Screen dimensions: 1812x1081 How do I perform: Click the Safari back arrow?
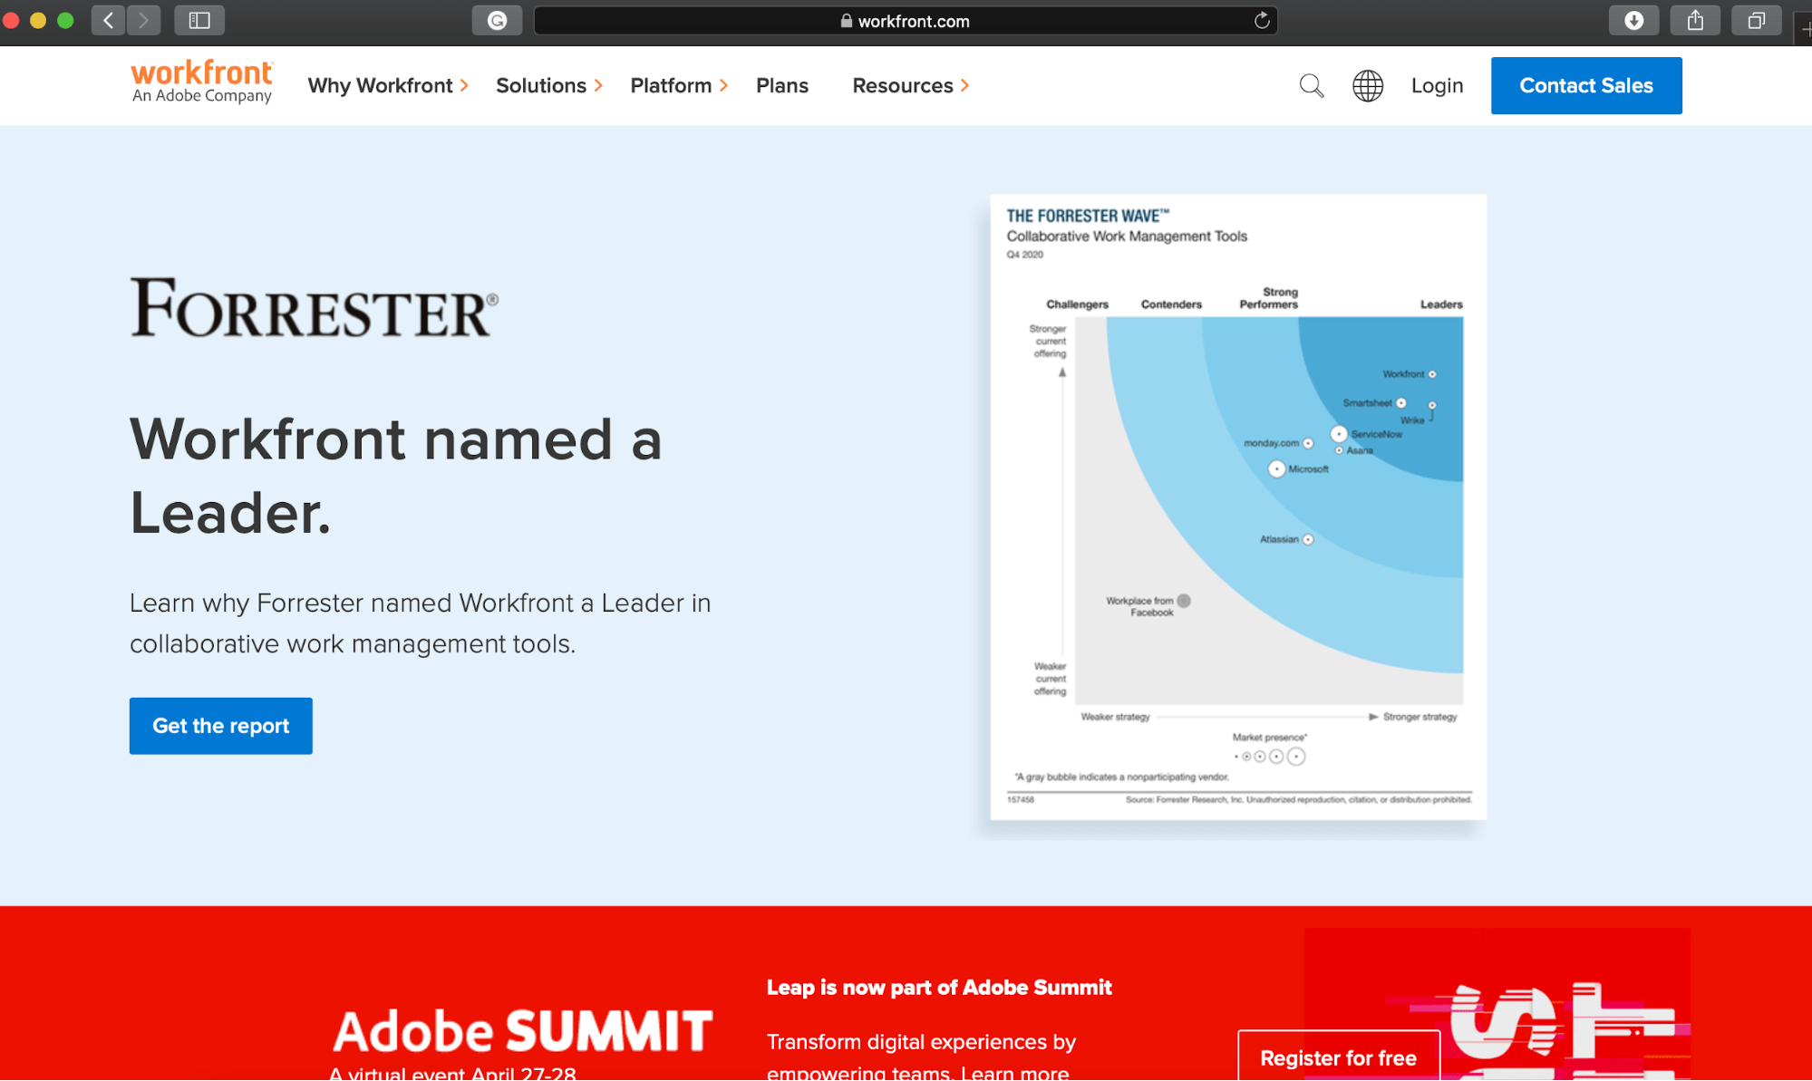click(108, 20)
